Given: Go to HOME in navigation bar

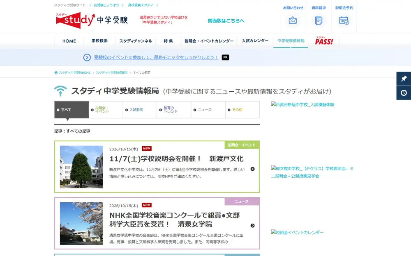Looking at the screenshot, I should point(69,41).
